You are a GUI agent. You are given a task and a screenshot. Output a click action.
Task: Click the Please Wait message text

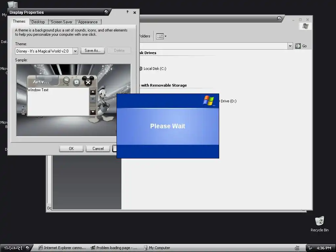[168, 126]
